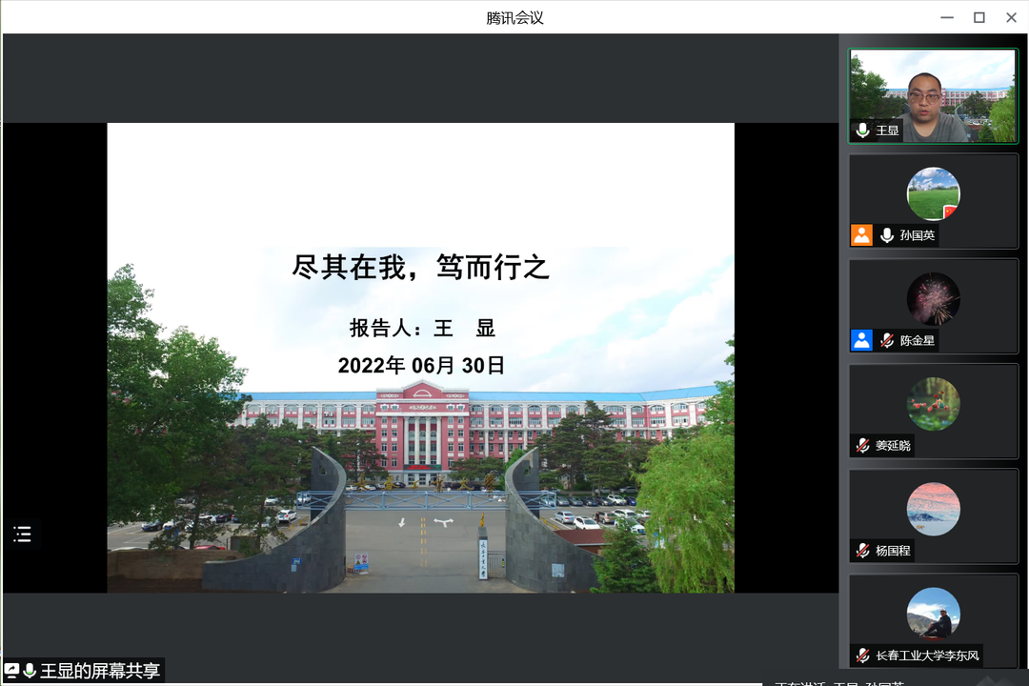
Task: Maximize the 腾讯会议 window
Action: (x=979, y=17)
